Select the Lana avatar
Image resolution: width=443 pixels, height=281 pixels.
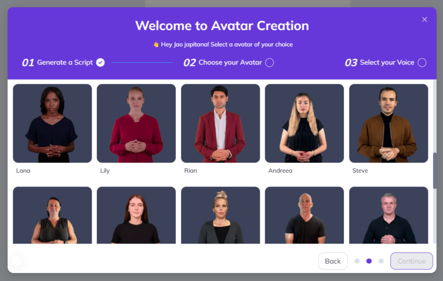coord(52,123)
